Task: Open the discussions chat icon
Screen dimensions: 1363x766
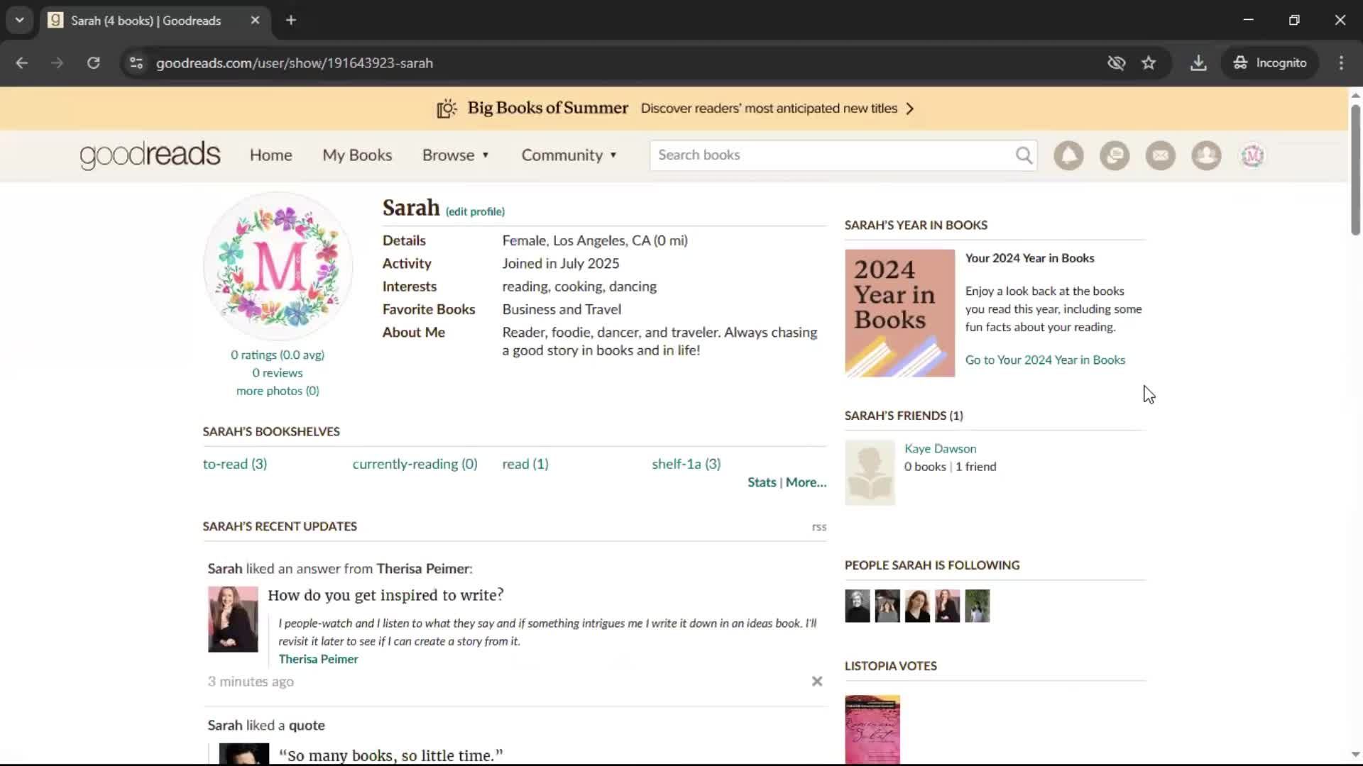Action: tap(1115, 155)
